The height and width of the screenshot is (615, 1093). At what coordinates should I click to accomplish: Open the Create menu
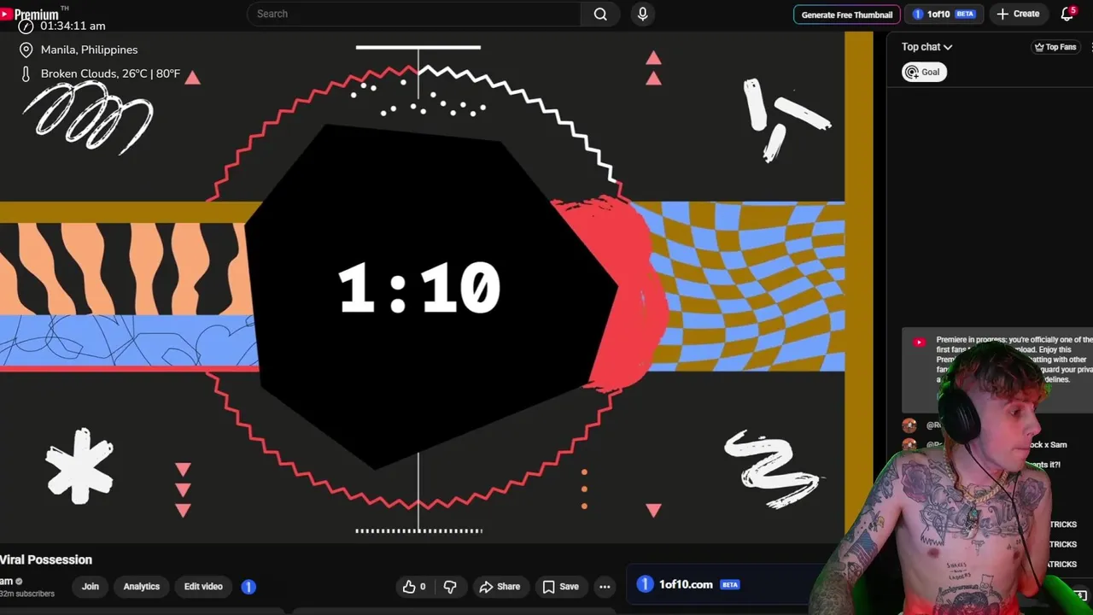[1018, 14]
